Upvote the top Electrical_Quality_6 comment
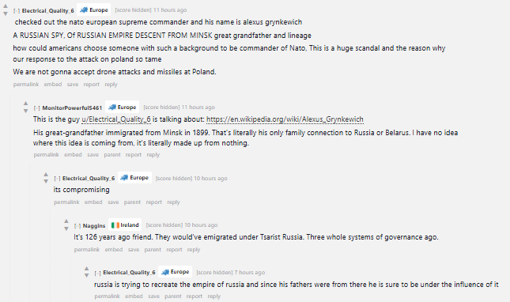Image resolution: width=510 pixels, height=302 pixels. tap(6, 6)
